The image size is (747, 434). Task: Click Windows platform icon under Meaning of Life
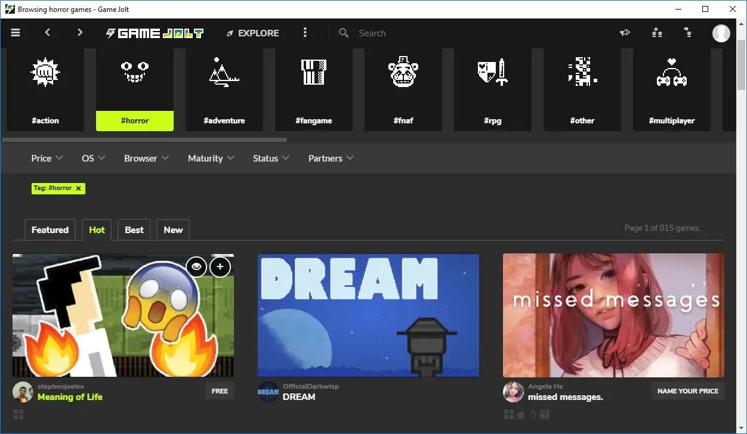click(18, 414)
